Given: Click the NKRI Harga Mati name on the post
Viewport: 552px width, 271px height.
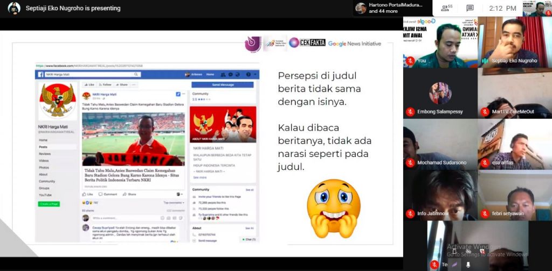Looking at the screenshot, I should (104, 95).
